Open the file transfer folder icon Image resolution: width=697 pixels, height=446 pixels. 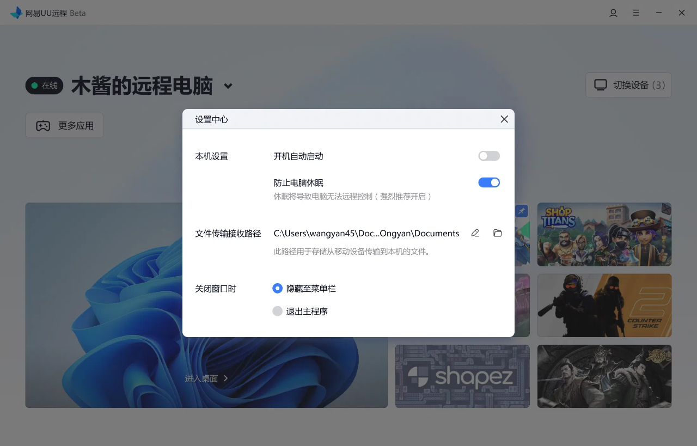(x=497, y=233)
